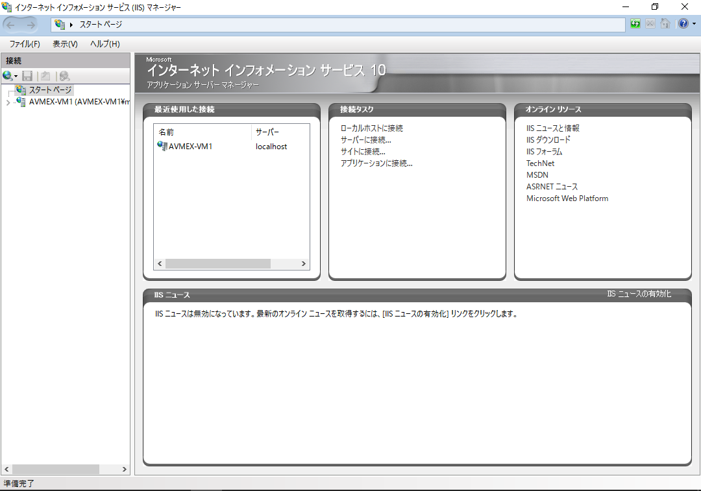Click the blue help question mark icon

click(x=683, y=24)
